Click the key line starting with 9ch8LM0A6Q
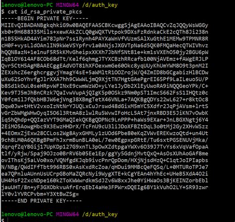Viewport: 235px width, 222px height. pyautogui.click(x=105, y=140)
